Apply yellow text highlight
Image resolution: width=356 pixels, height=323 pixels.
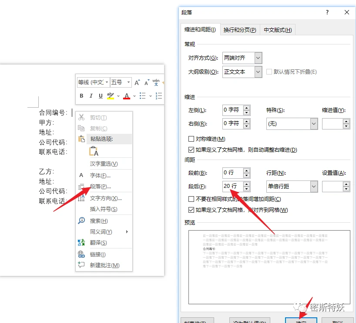click(110, 95)
